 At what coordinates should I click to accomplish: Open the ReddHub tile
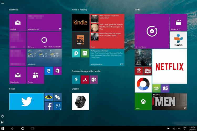80,40
